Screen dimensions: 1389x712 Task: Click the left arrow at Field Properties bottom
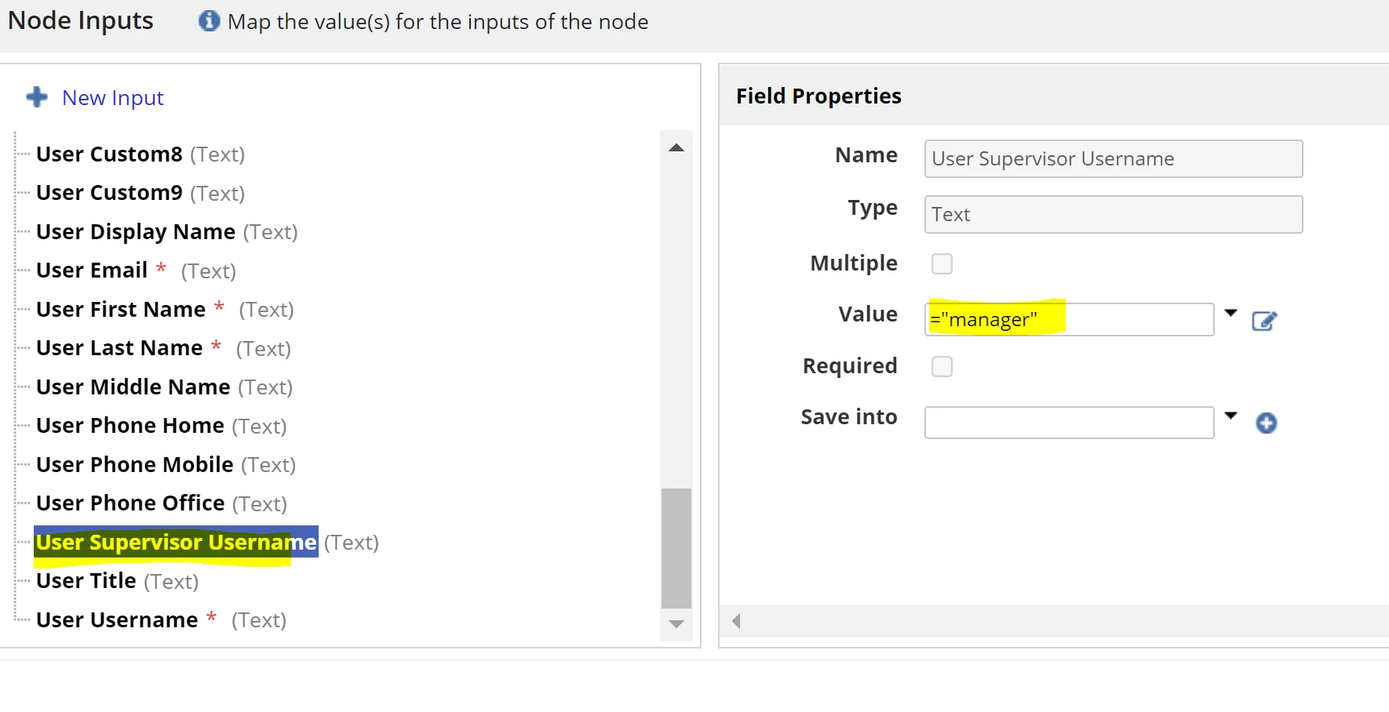point(736,621)
